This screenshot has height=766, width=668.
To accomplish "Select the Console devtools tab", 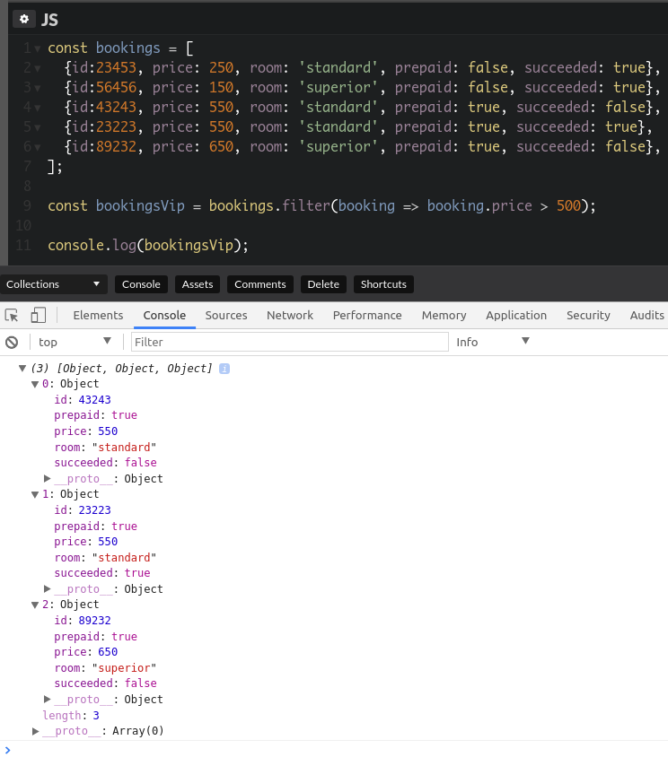I will pyautogui.click(x=164, y=315).
